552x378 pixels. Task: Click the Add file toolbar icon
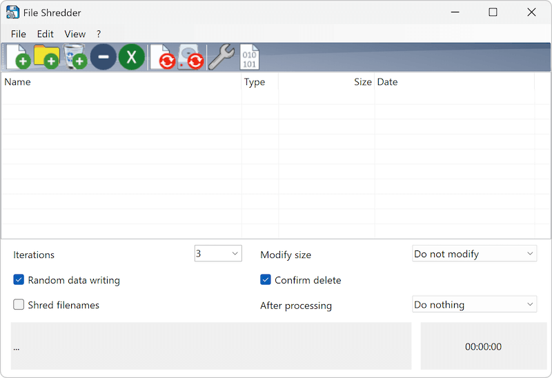(19, 57)
